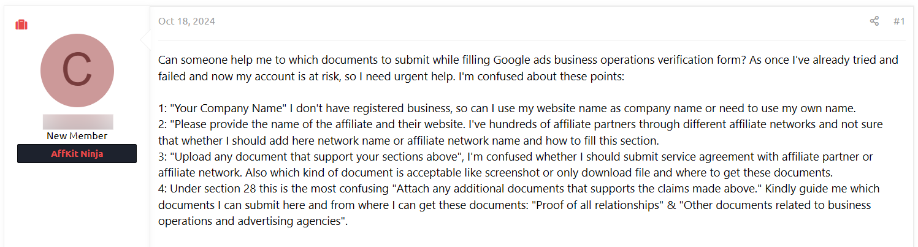Click the "New Member" user title
Image resolution: width=918 pixels, height=247 pixels.
coord(77,136)
